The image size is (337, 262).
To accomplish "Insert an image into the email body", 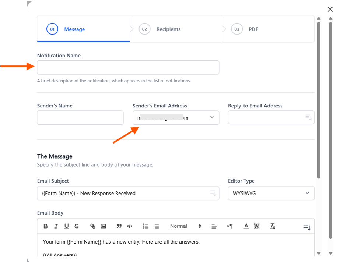I will tap(103, 226).
